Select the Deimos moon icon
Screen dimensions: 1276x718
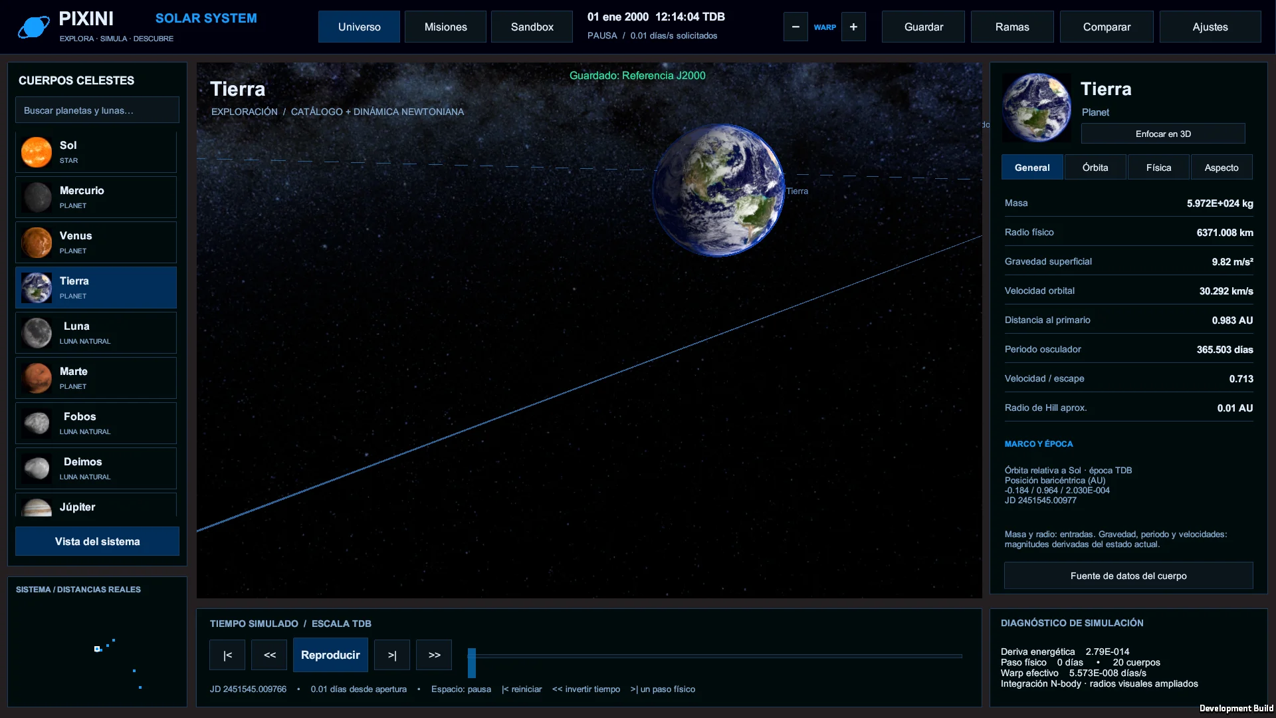[x=37, y=469]
